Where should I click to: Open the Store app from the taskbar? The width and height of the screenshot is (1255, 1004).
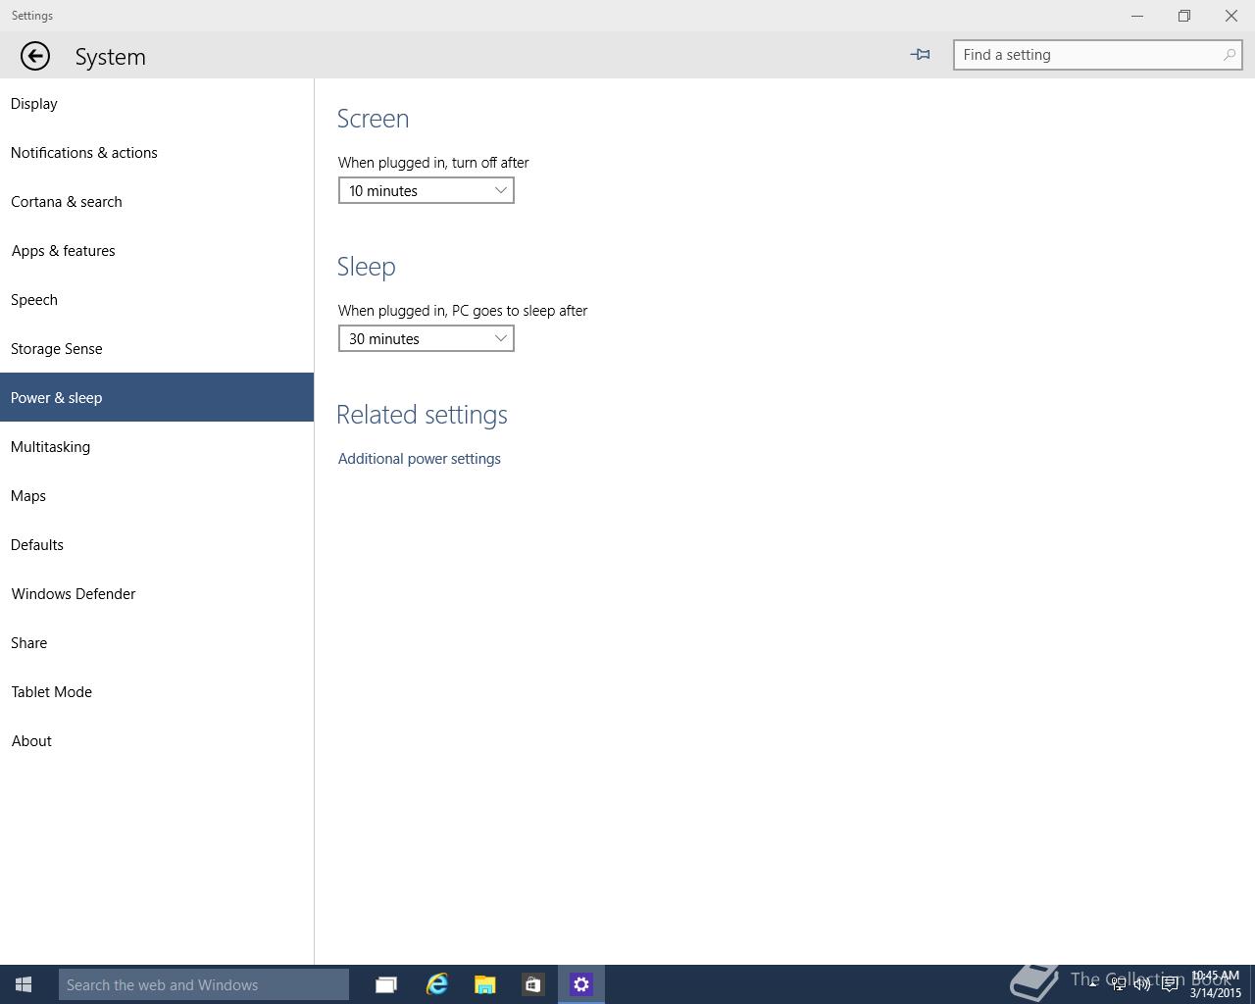[x=532, y=984]
